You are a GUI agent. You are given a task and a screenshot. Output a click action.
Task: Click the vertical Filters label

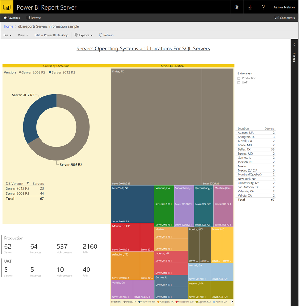click(x=294, y=58)
